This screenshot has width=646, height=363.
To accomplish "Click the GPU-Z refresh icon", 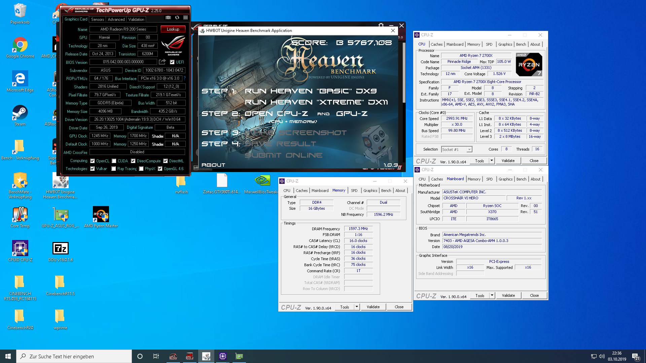I will (x=177, y=18).
